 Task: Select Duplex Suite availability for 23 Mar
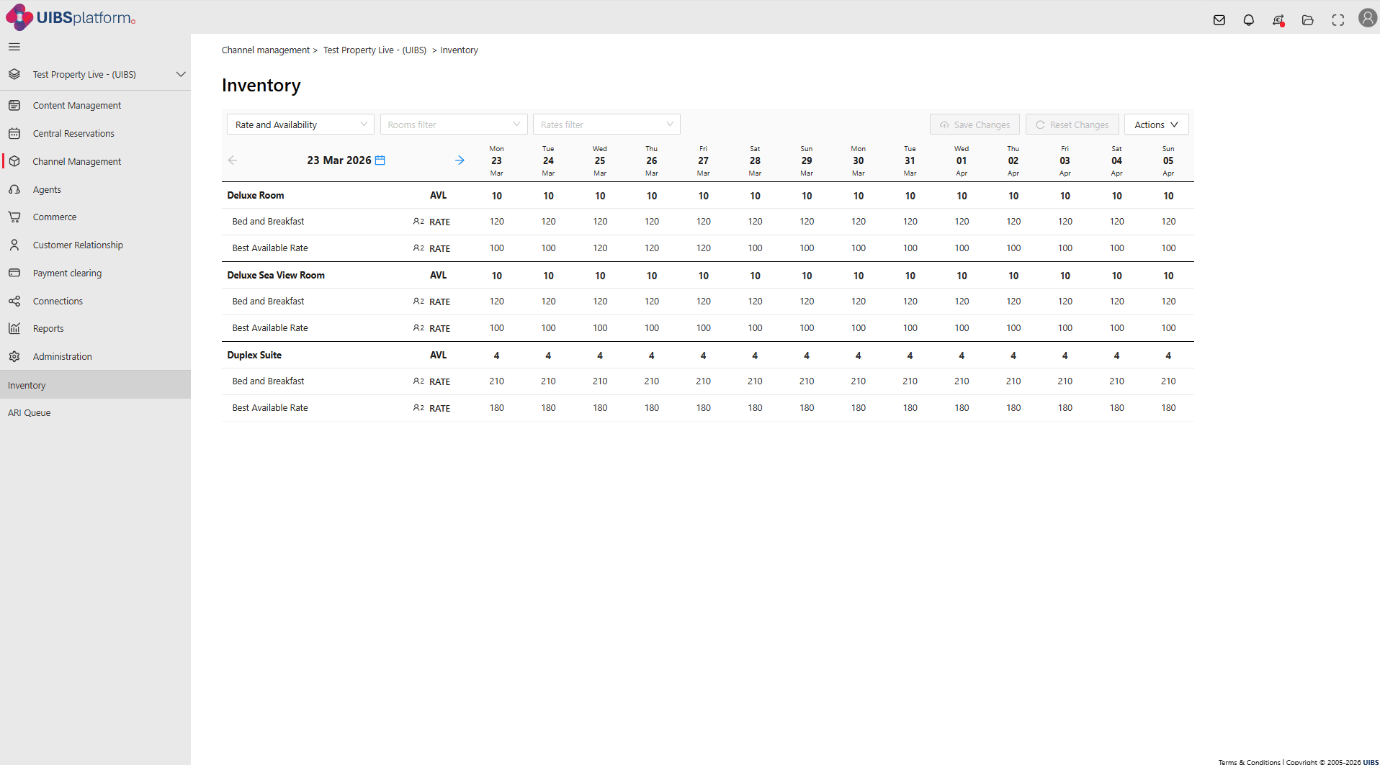pyautogui.click(x=496, y=356)
